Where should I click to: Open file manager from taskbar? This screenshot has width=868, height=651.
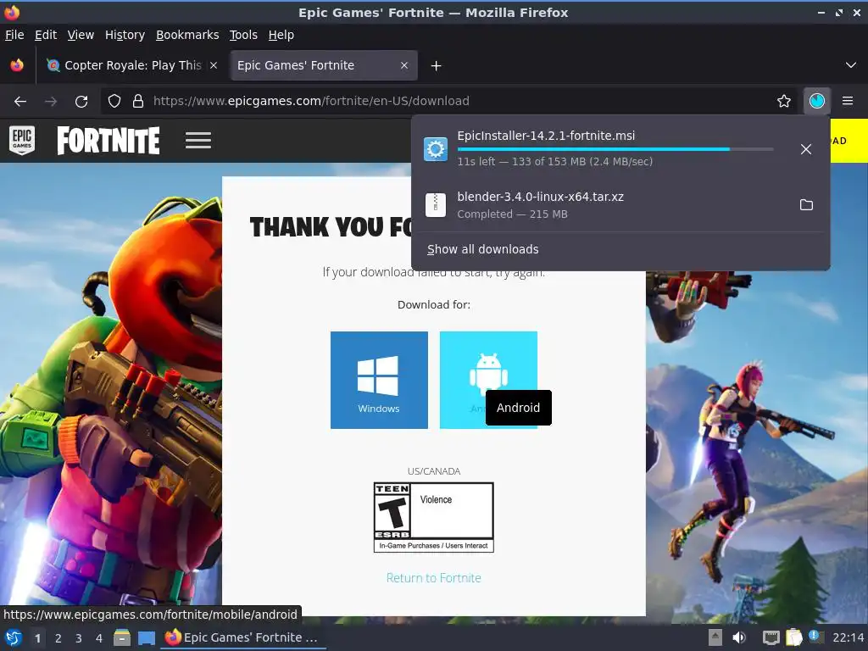click(122, 637)
